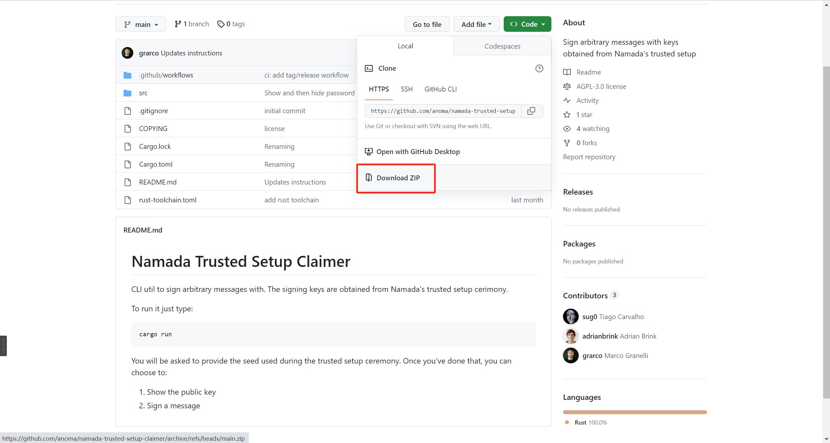Click the book icon beside Readme

pos(567,72)
